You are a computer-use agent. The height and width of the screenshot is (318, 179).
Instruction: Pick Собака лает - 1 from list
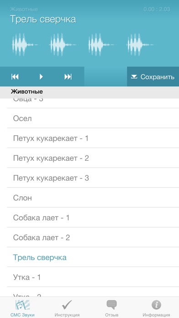pyautogui.click(x=93, y=217)
